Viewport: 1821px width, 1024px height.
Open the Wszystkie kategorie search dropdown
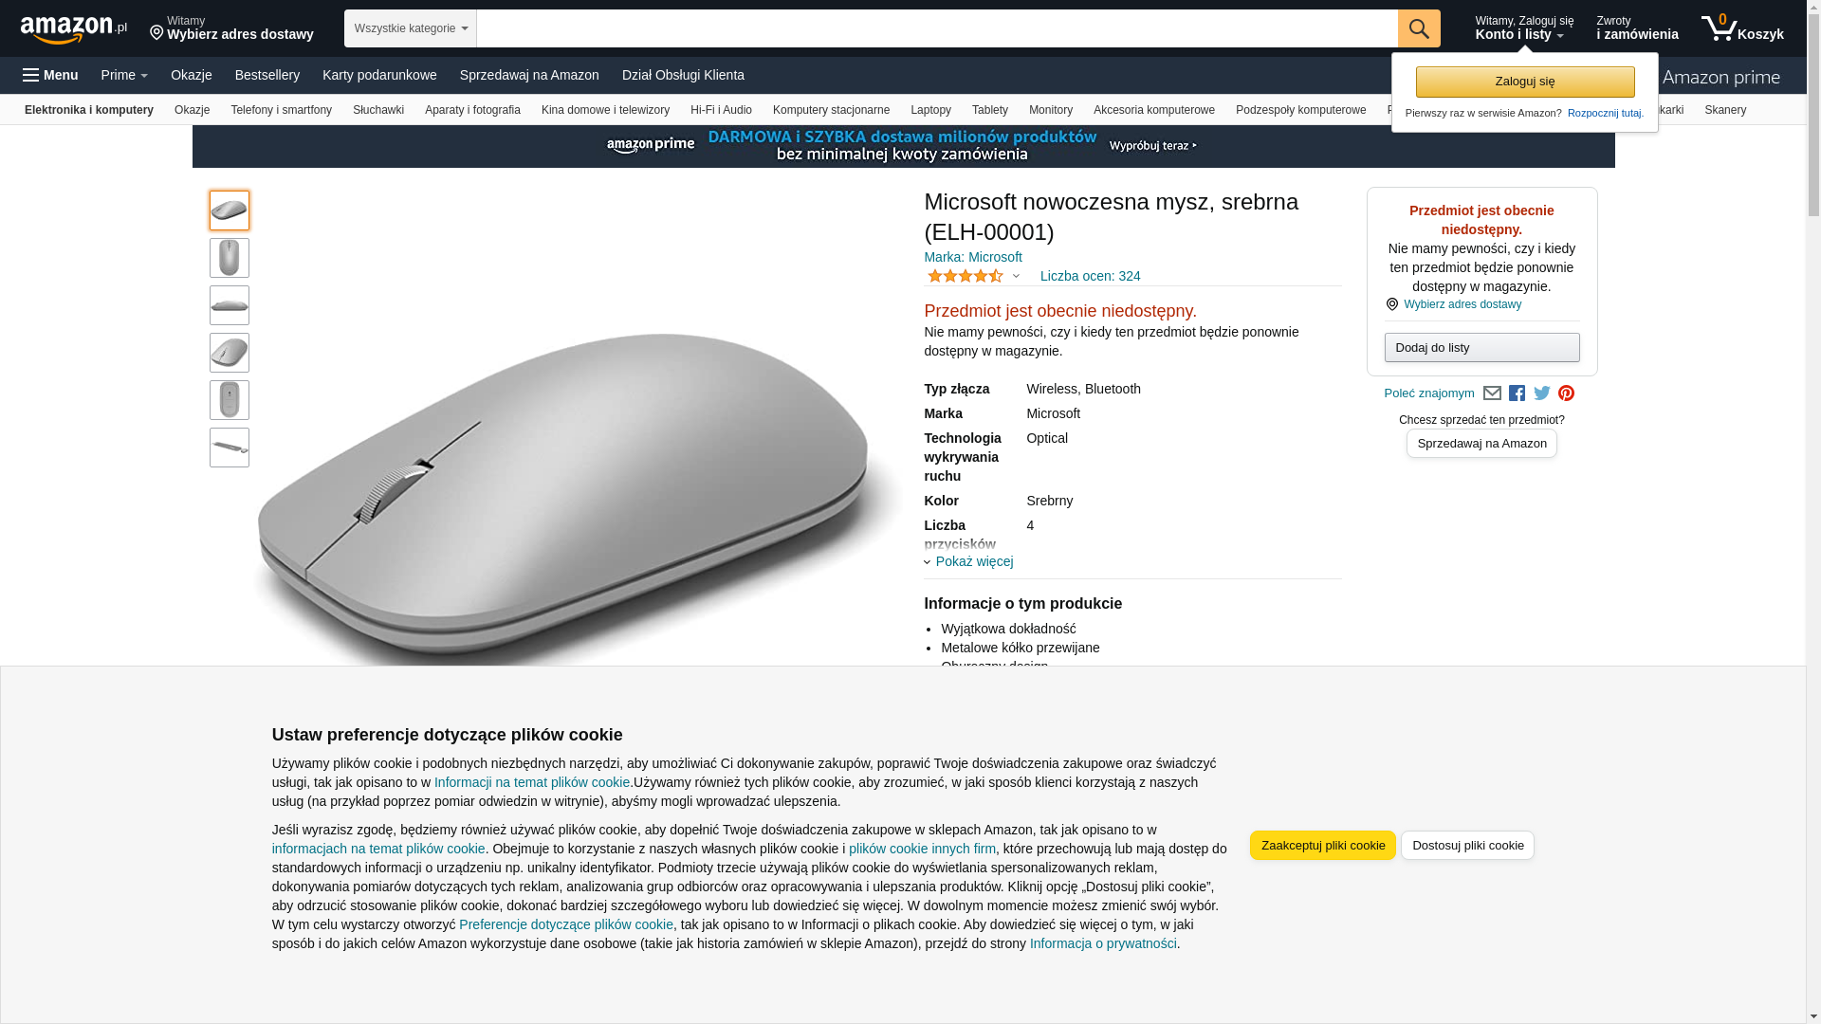tap(411, 28)
